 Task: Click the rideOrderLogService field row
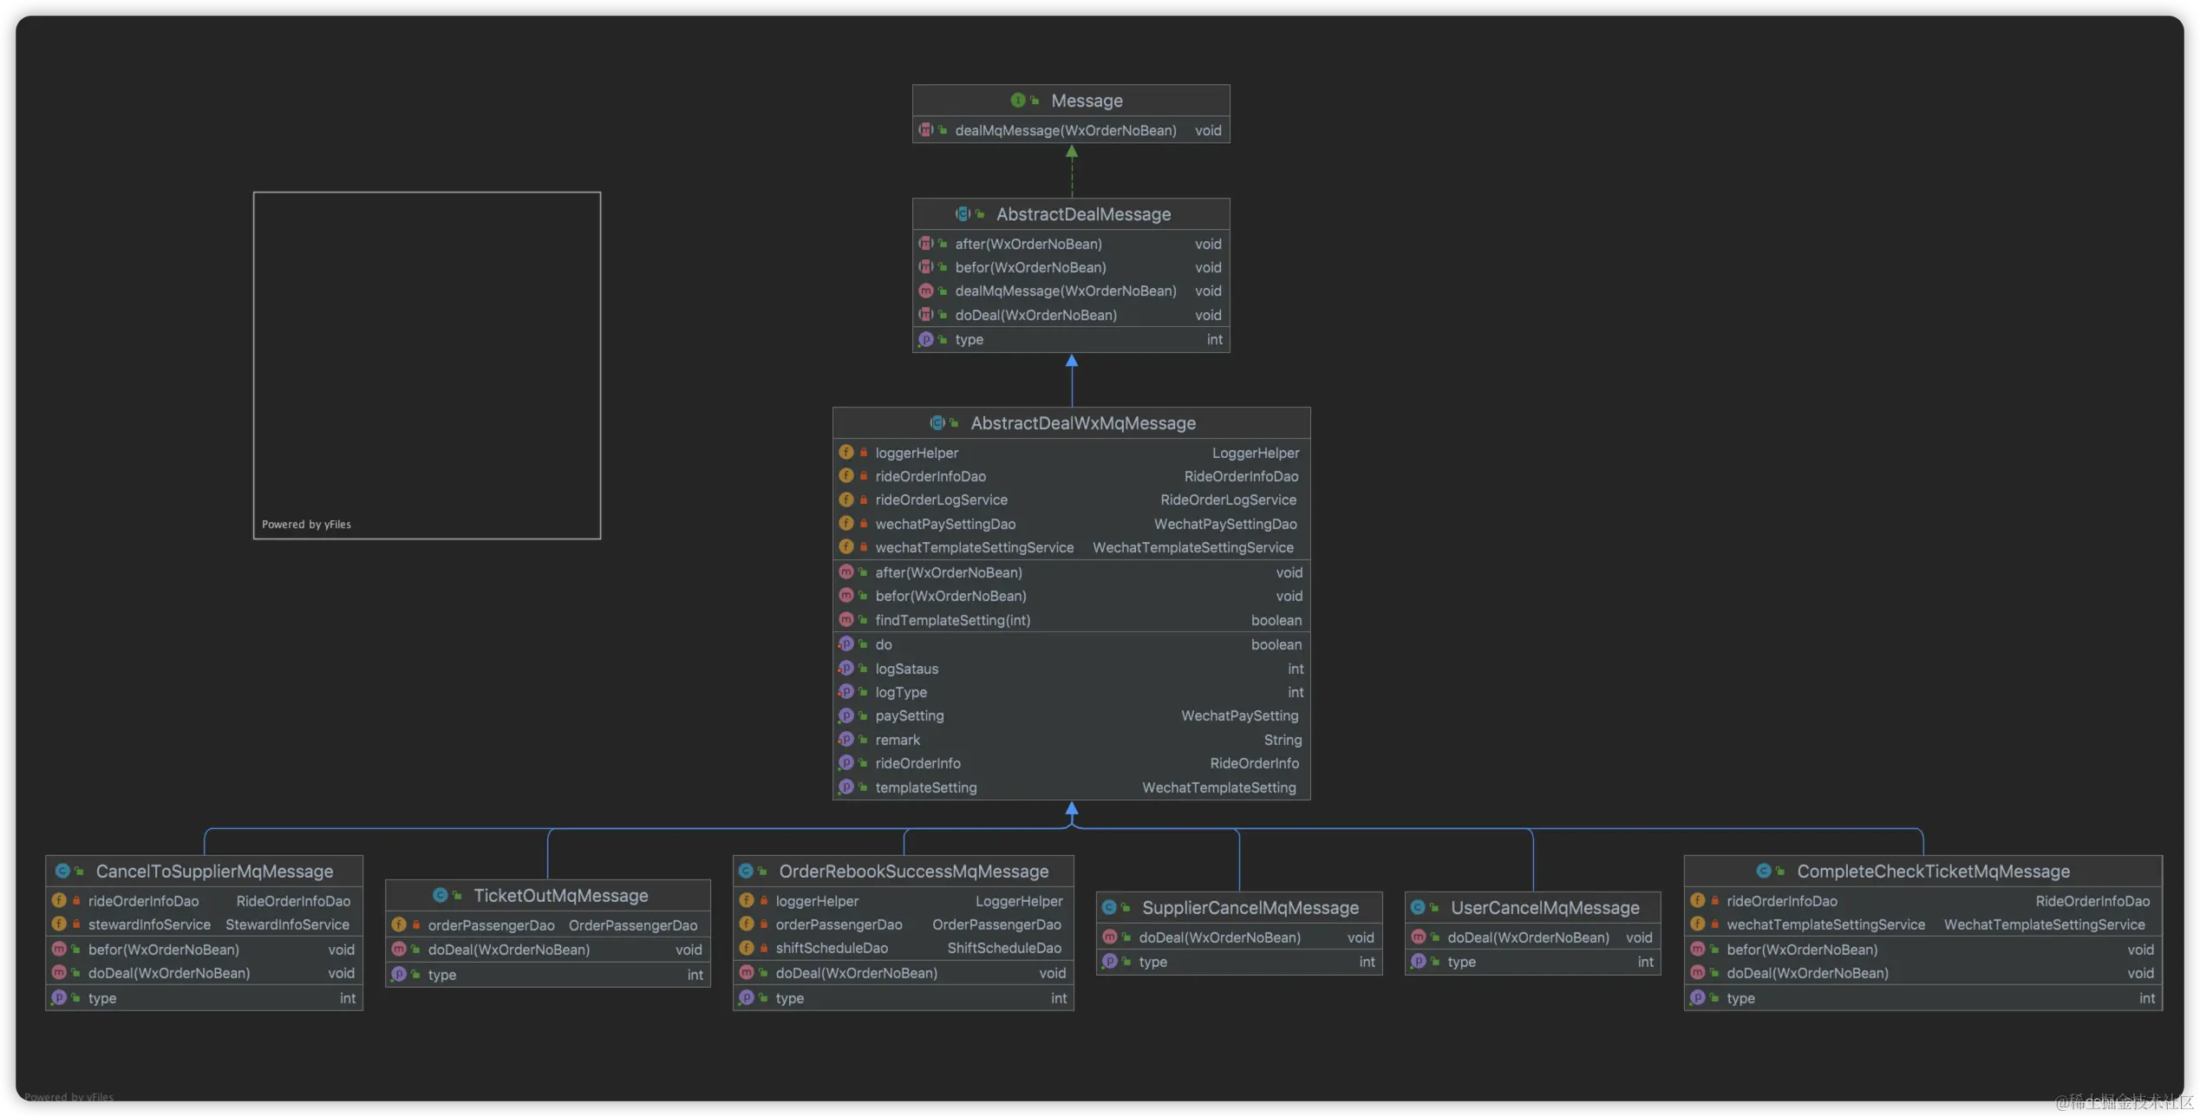942,500
